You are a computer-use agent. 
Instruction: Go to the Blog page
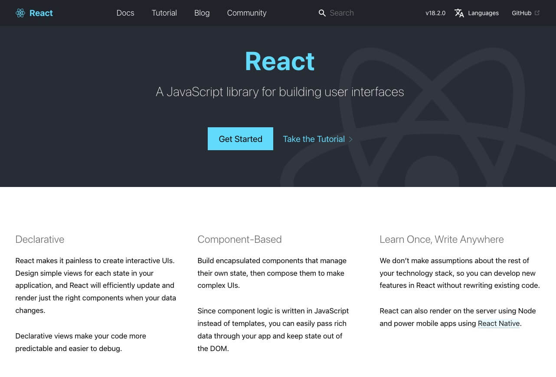click(202, 13)
